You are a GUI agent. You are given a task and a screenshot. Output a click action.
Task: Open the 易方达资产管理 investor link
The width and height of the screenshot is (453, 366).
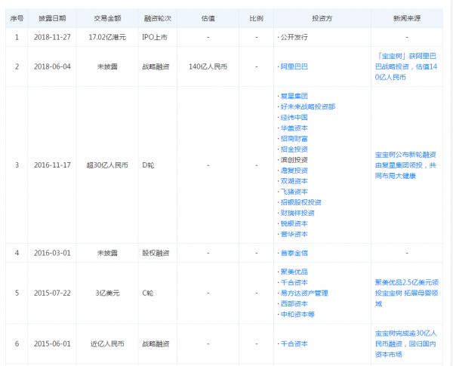click(x=304, y=292)
